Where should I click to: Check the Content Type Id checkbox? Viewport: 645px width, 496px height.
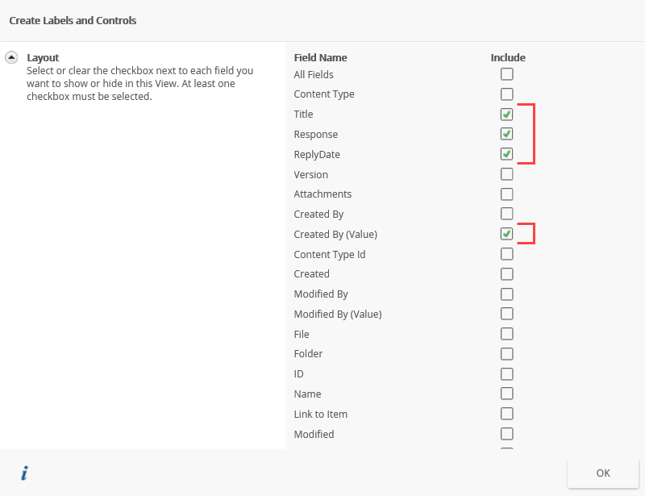(507, 254)
